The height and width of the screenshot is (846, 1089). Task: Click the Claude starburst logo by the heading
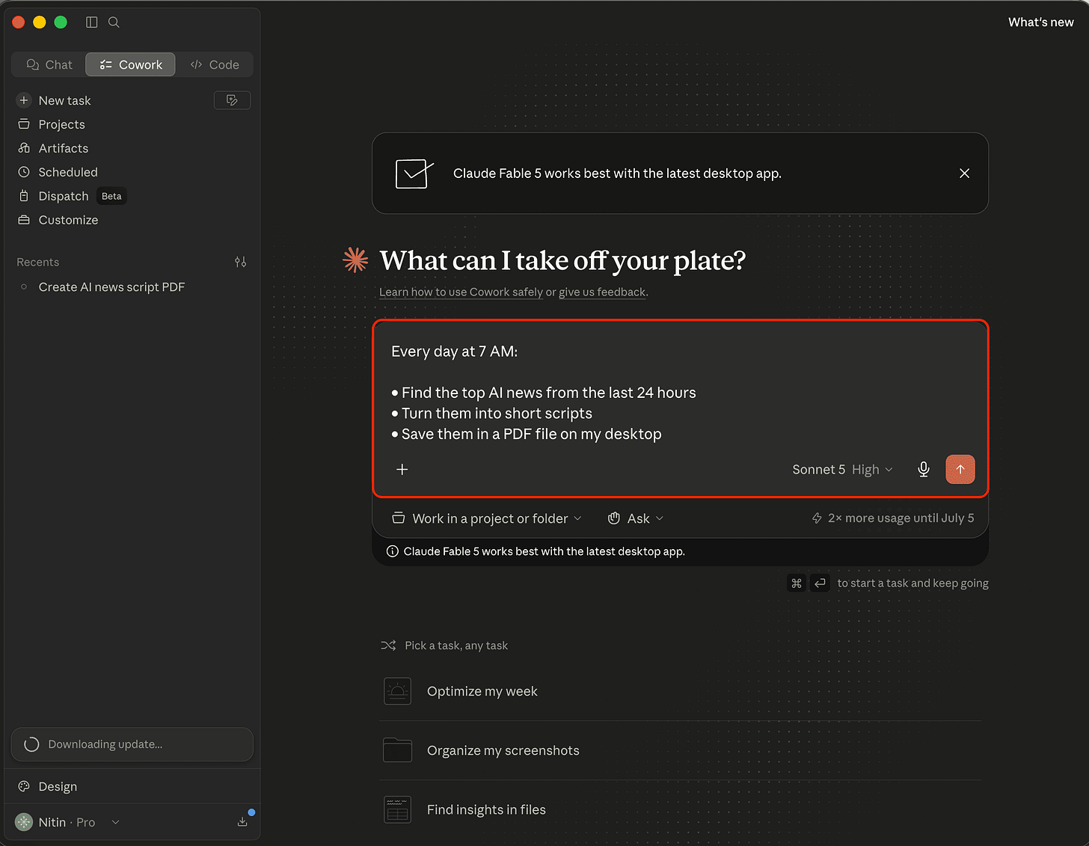pos(355,260)
